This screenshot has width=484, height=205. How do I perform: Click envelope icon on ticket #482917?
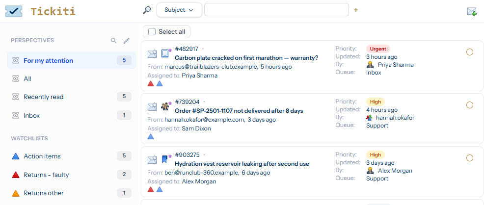pyautogui.click(x=152, y=54)
